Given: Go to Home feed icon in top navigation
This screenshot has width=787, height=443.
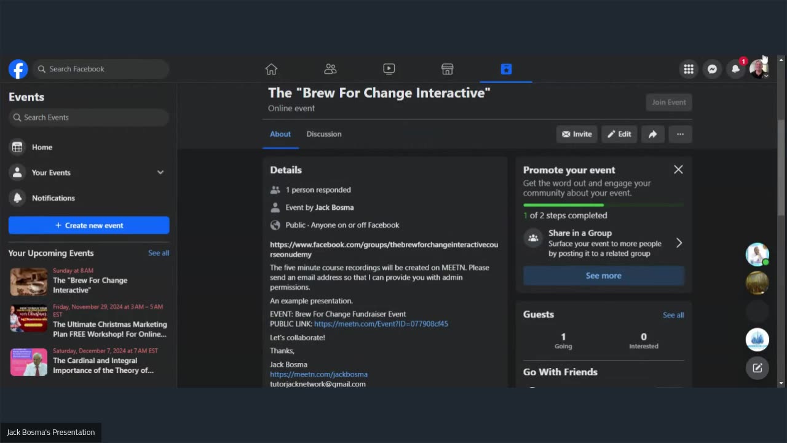Looking at the screenshot, I should (271, 69).
